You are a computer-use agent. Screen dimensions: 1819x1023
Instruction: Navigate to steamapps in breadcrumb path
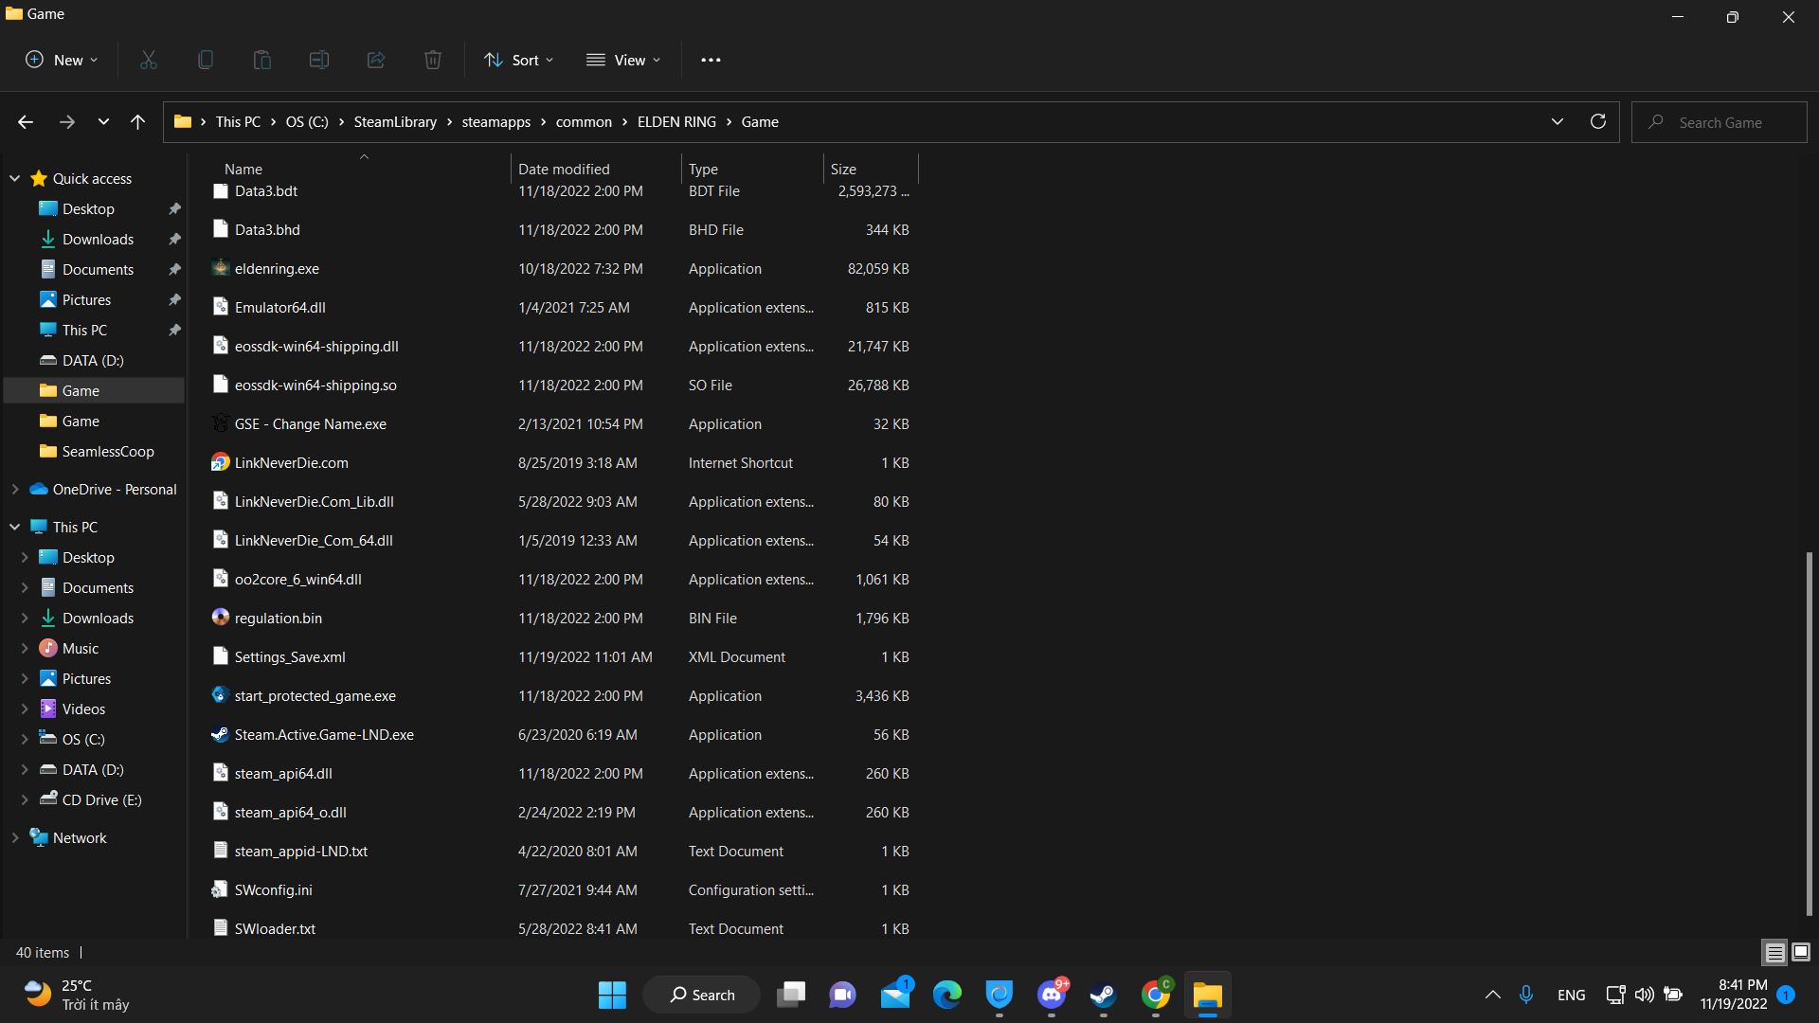[x=495, y=122]
